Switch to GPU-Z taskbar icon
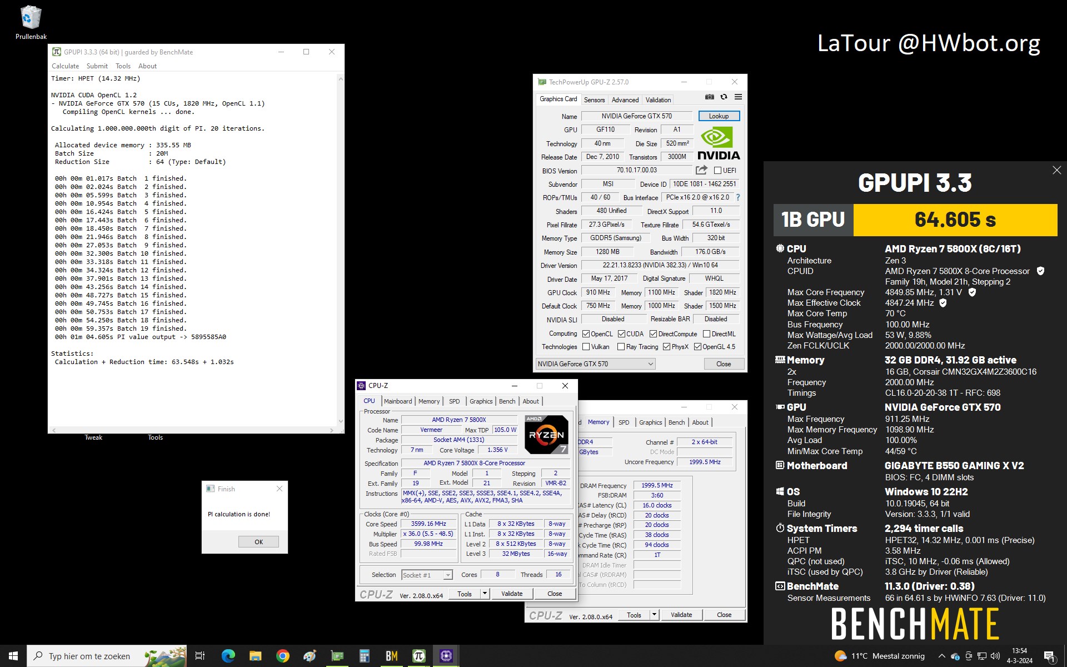 pos(337,656)
